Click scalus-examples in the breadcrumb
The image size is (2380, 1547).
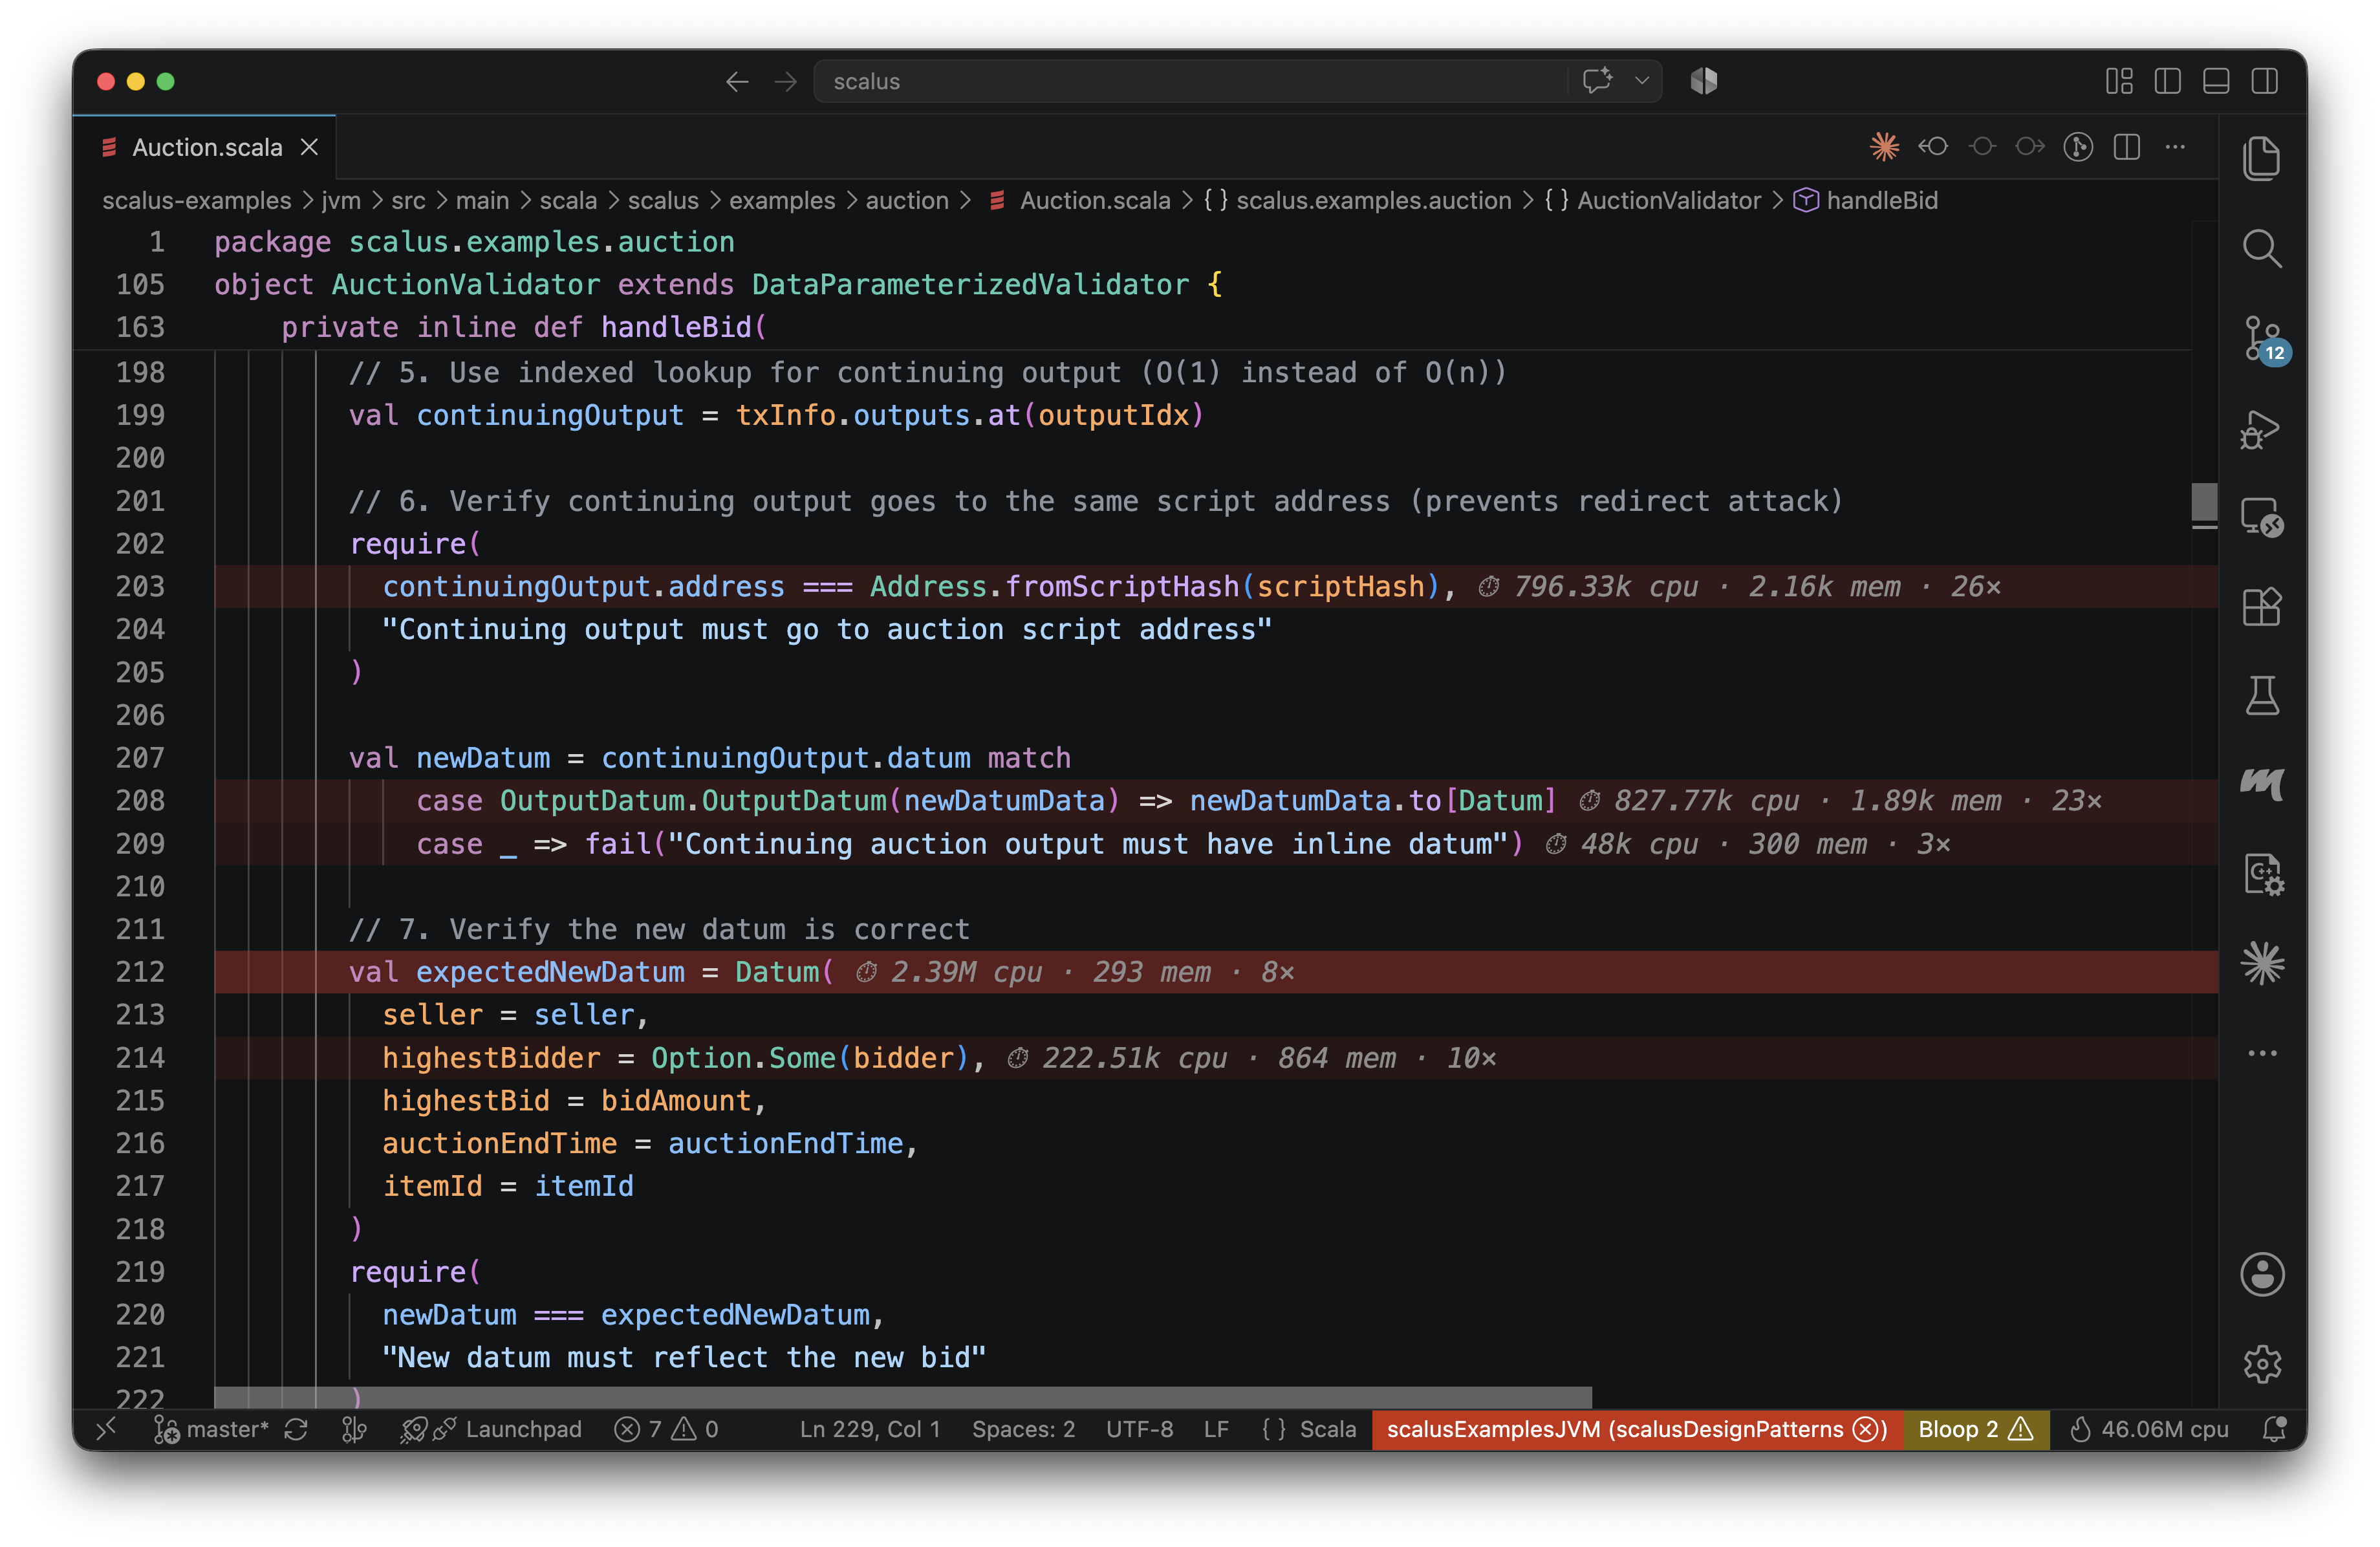[197, 200]
